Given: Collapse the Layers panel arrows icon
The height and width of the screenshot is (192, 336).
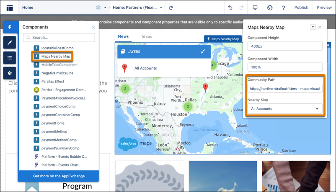Looking at the screenshot, I should 203,51.
